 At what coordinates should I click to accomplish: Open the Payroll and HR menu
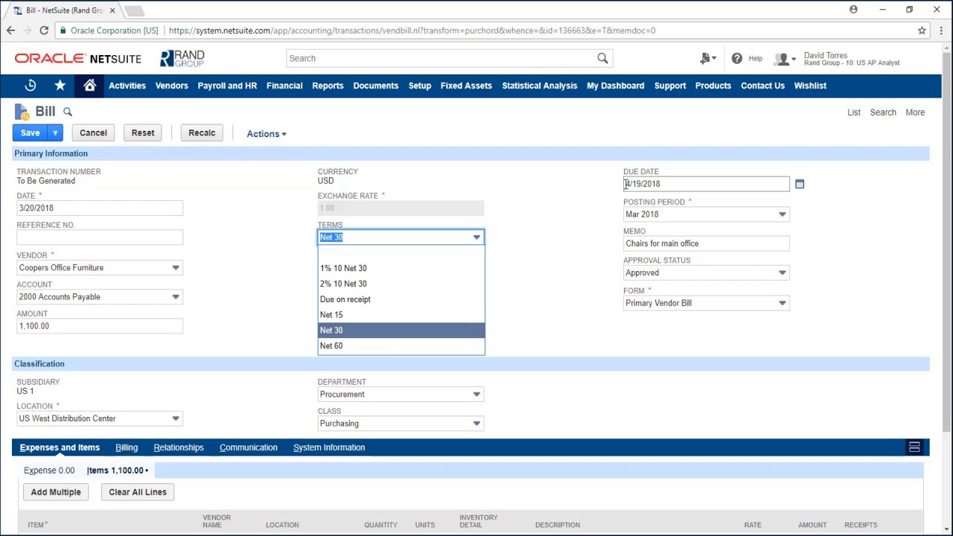(x=227, y=86)
